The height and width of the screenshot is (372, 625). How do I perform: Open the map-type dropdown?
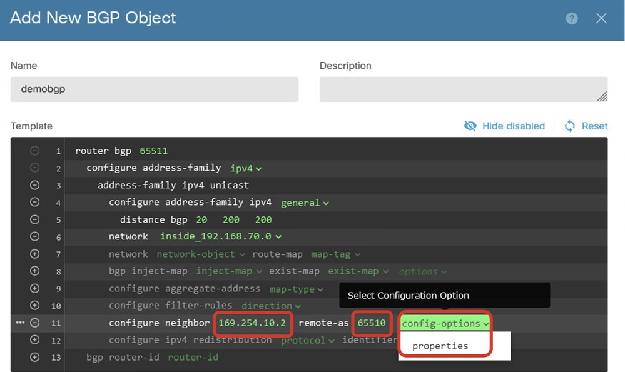(296, 289)
